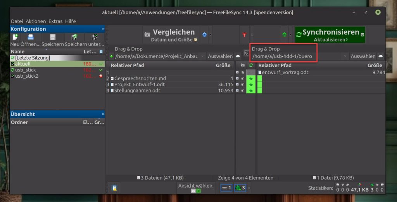Screen dimensions: 397x202
Task: Click the Speichern unter sync-config icon
Action: [x=74, y=37]
